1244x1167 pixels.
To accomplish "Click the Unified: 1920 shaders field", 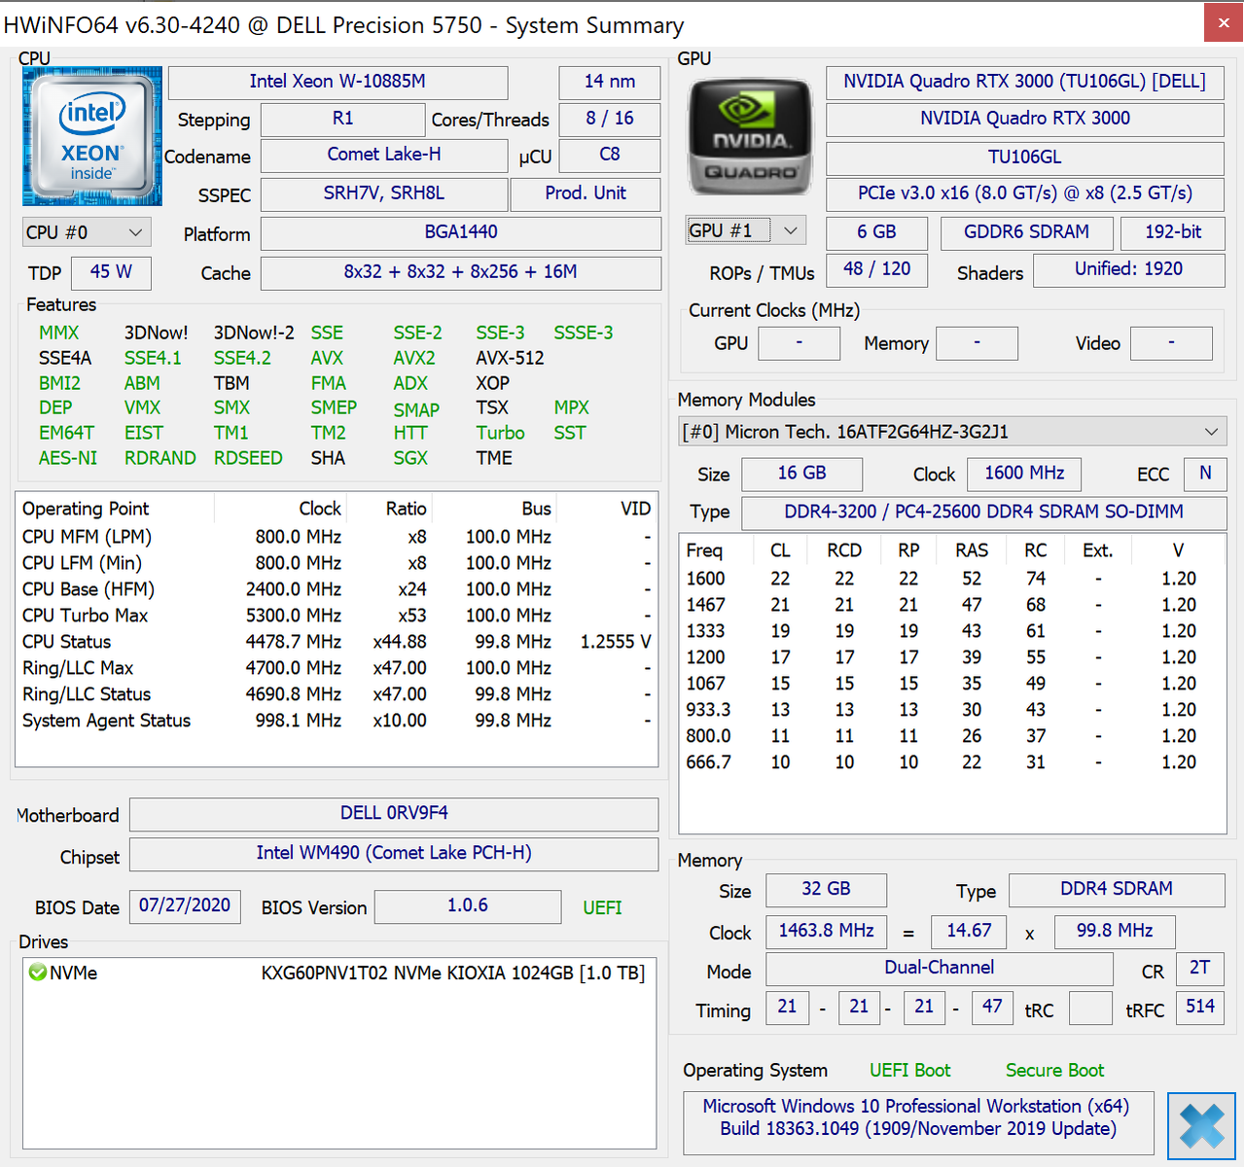I will coord(1128,269).
